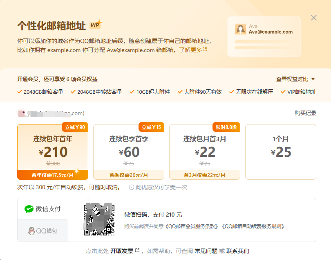Select the 连续包年首年 ¥210 plan
The height and width of the screenshot is (260, 331).
(x=53, y=152)
